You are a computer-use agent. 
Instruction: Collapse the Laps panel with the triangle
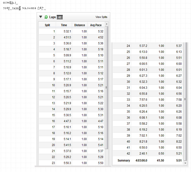coord(41,17)
